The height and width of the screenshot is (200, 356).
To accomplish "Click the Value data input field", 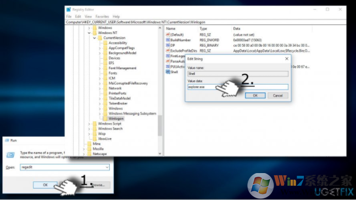I will click(238, 87).
